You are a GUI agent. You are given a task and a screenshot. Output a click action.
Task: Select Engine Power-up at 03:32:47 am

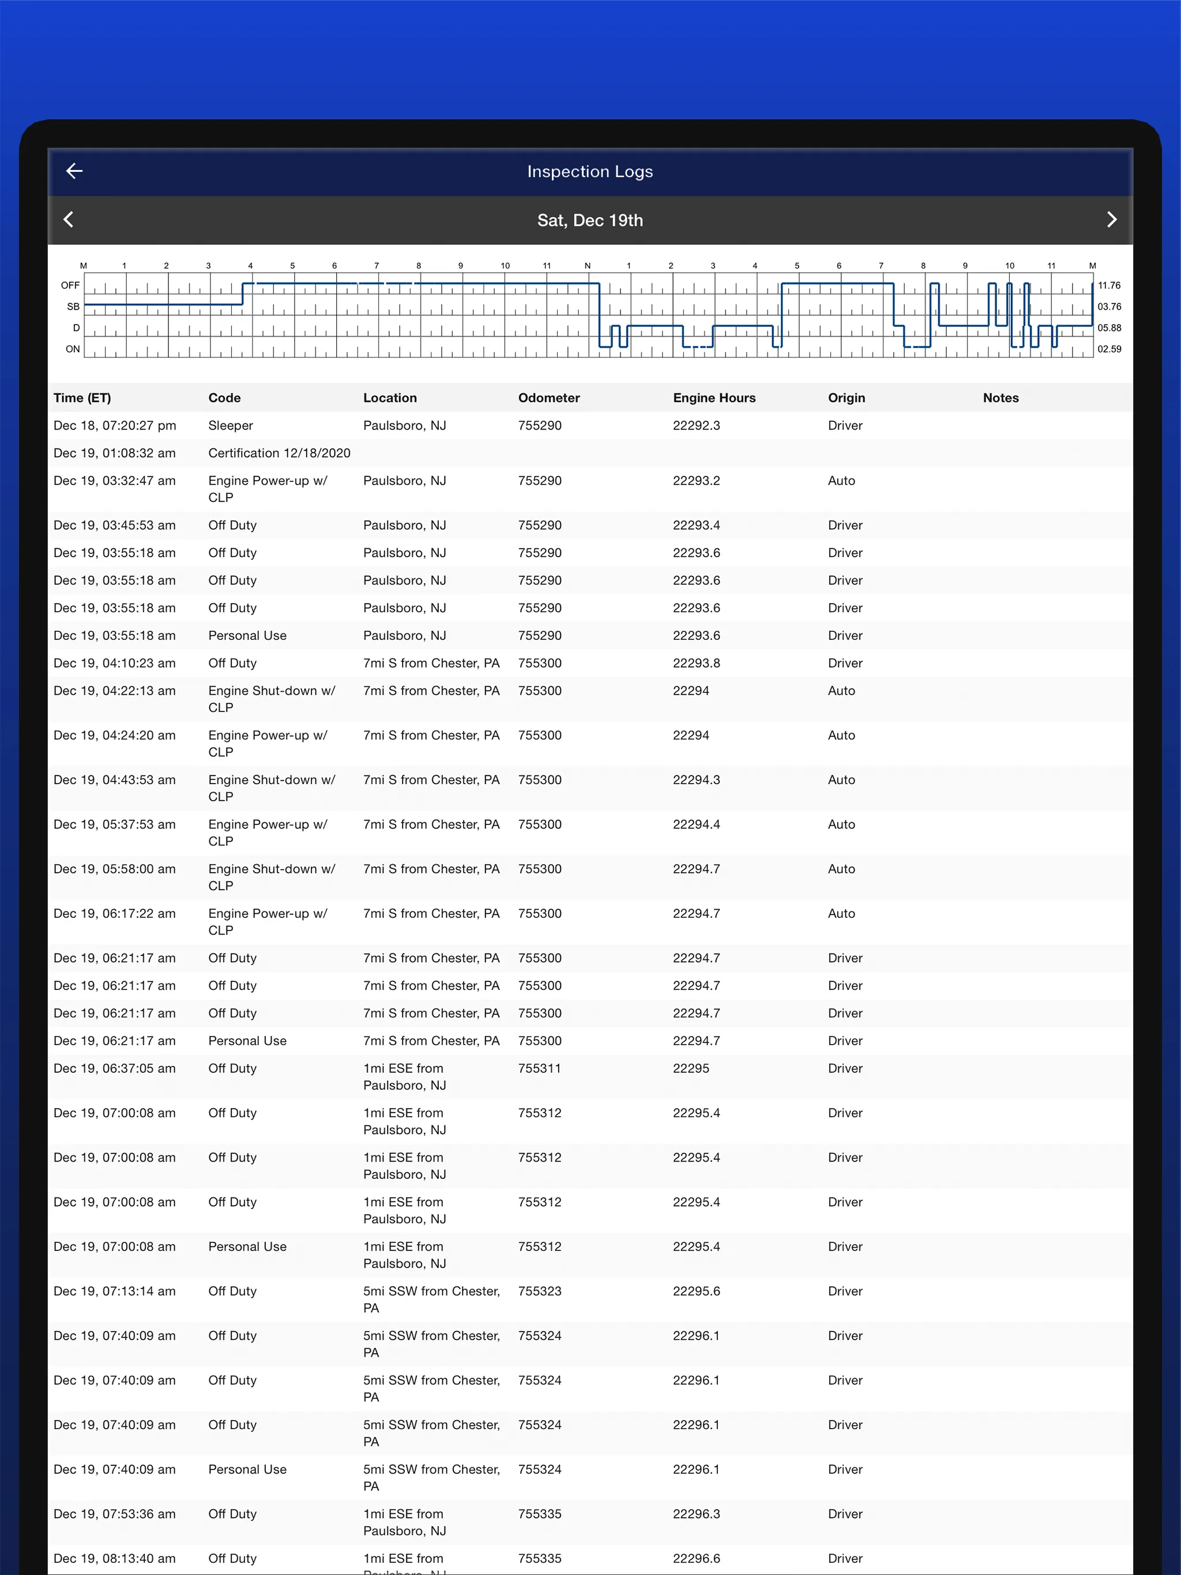[267, 489]
